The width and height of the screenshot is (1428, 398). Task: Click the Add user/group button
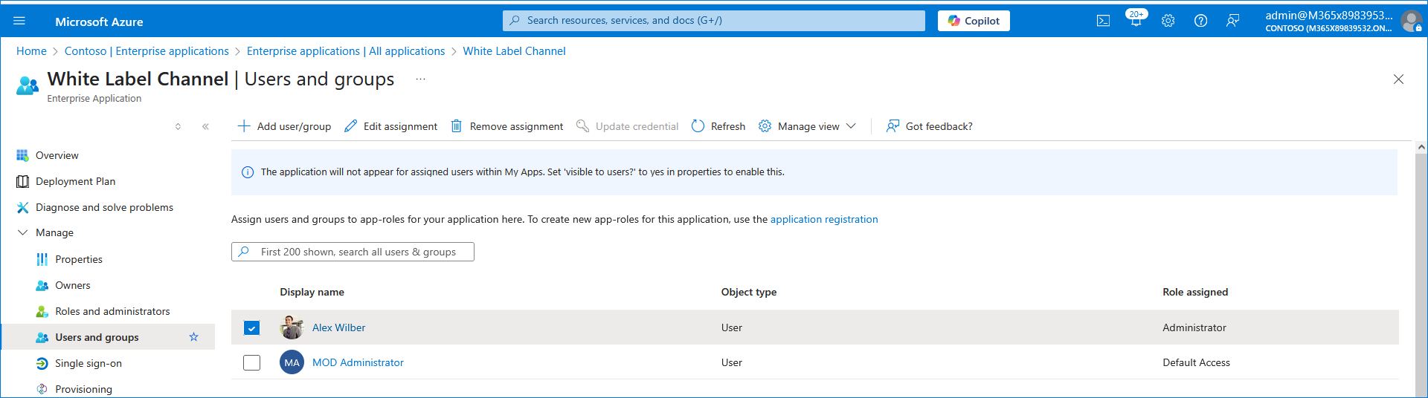coord(284,126)
